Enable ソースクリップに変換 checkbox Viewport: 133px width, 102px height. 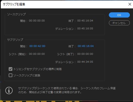pos(11,75)
